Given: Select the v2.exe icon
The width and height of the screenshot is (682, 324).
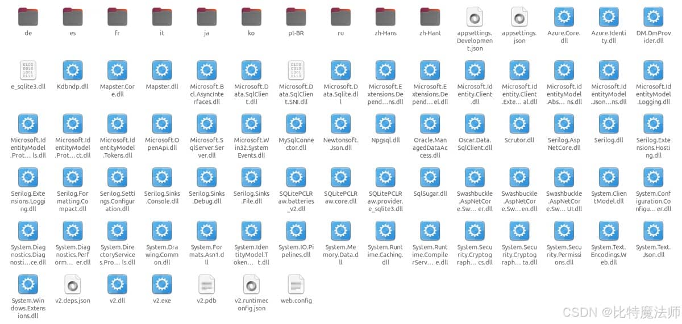Looking at the screenshot, I should point(162,284).
